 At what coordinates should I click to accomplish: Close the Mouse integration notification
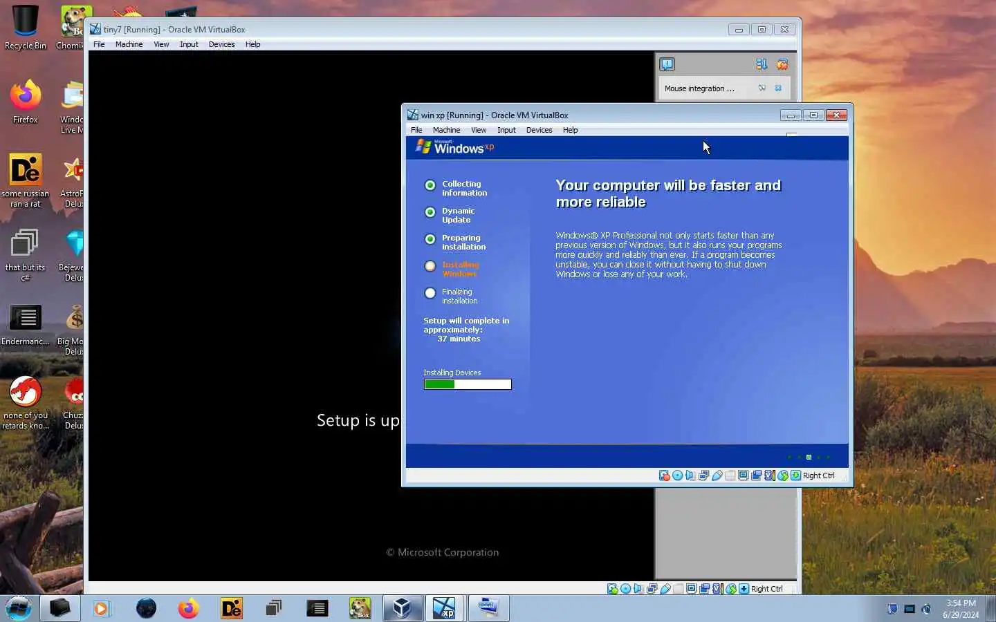point(778,88)
